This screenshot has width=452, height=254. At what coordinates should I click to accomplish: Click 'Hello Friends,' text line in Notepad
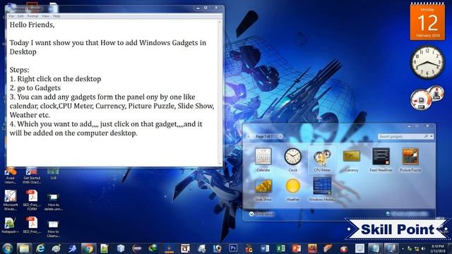point(32,25)
